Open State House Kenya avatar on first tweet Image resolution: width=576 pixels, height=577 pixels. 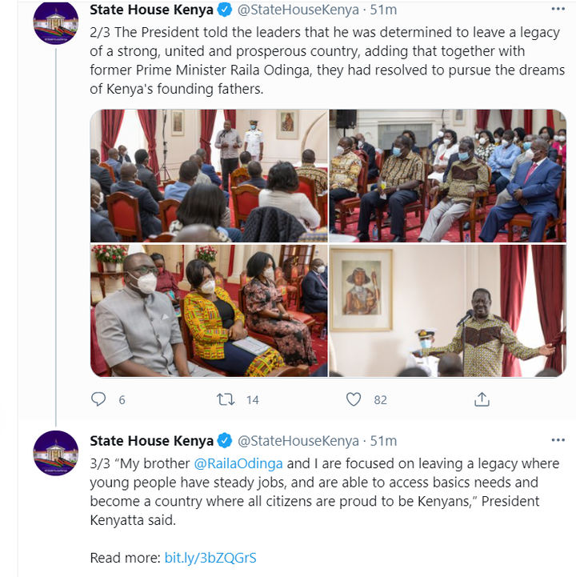point(55,23)
